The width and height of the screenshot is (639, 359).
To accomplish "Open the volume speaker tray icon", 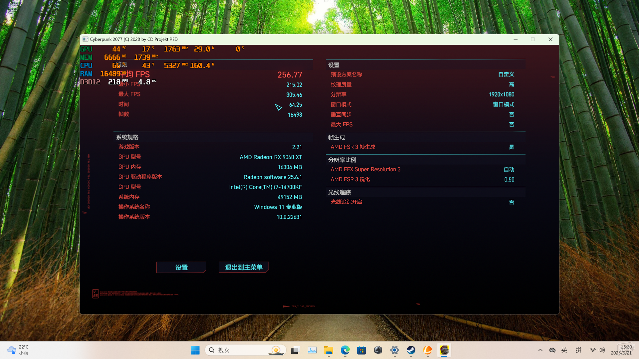I will pyautogui.click(x=602, y=350).
